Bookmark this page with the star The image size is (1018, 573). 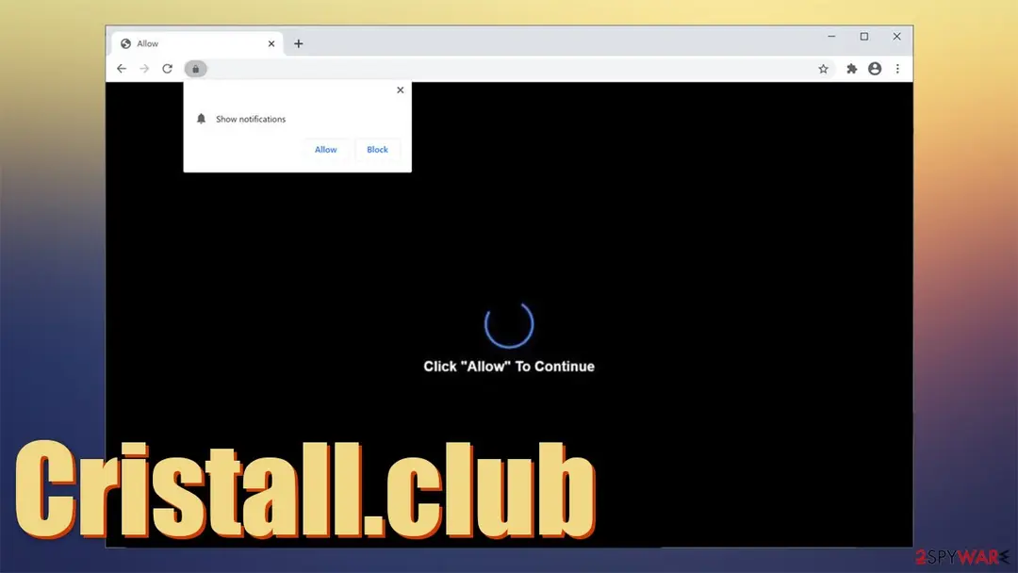click(823, 69)
